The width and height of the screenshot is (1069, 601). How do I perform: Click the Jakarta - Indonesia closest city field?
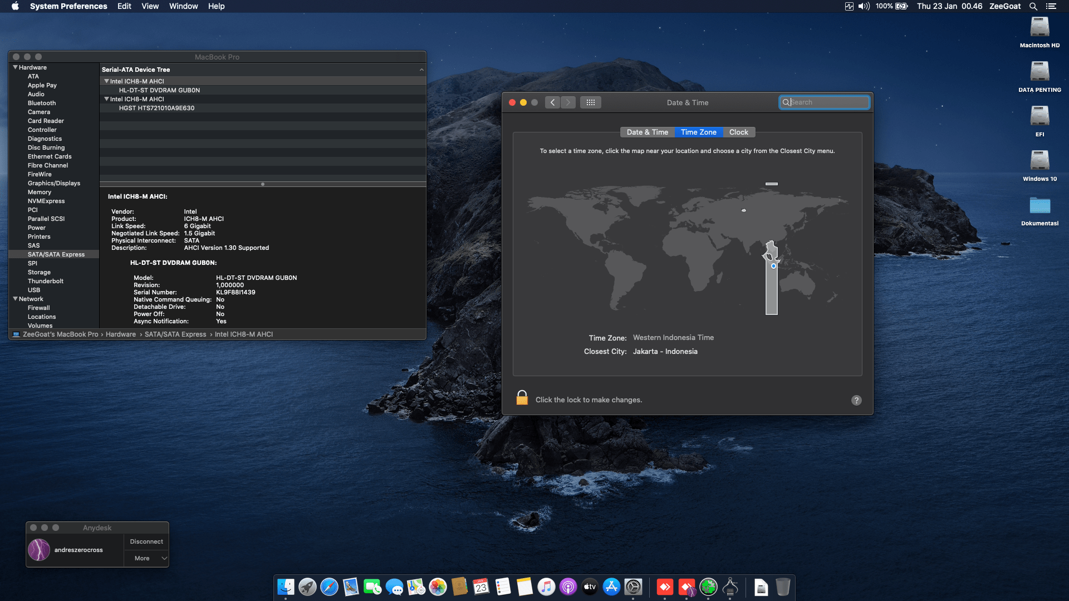(x=665, y=352)
